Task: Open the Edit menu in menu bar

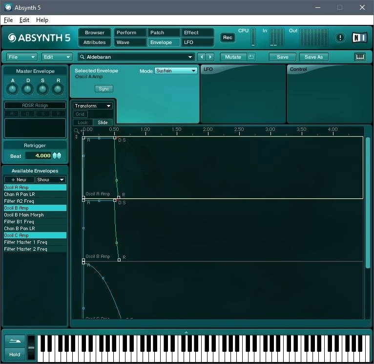Action: point(24,20)
